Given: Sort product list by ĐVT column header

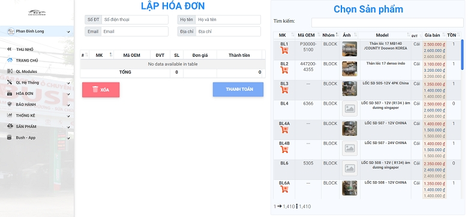Looking at the screenshot, I should (x=416, y=35).
